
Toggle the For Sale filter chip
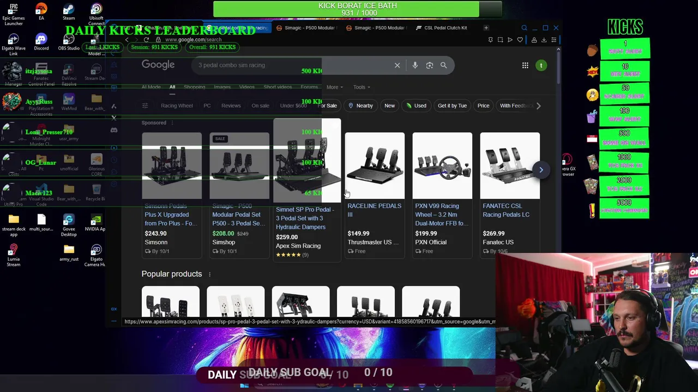click(x=327, y=106)
